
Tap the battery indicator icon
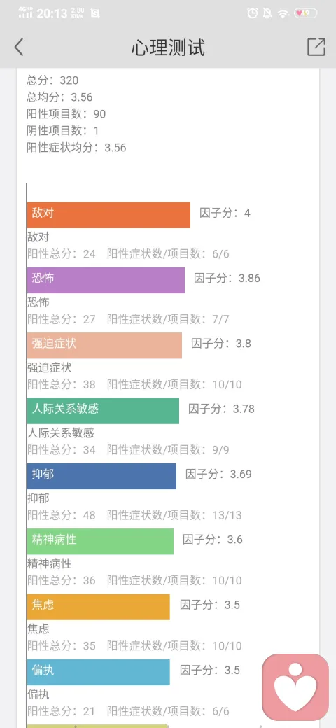[306, 13]
